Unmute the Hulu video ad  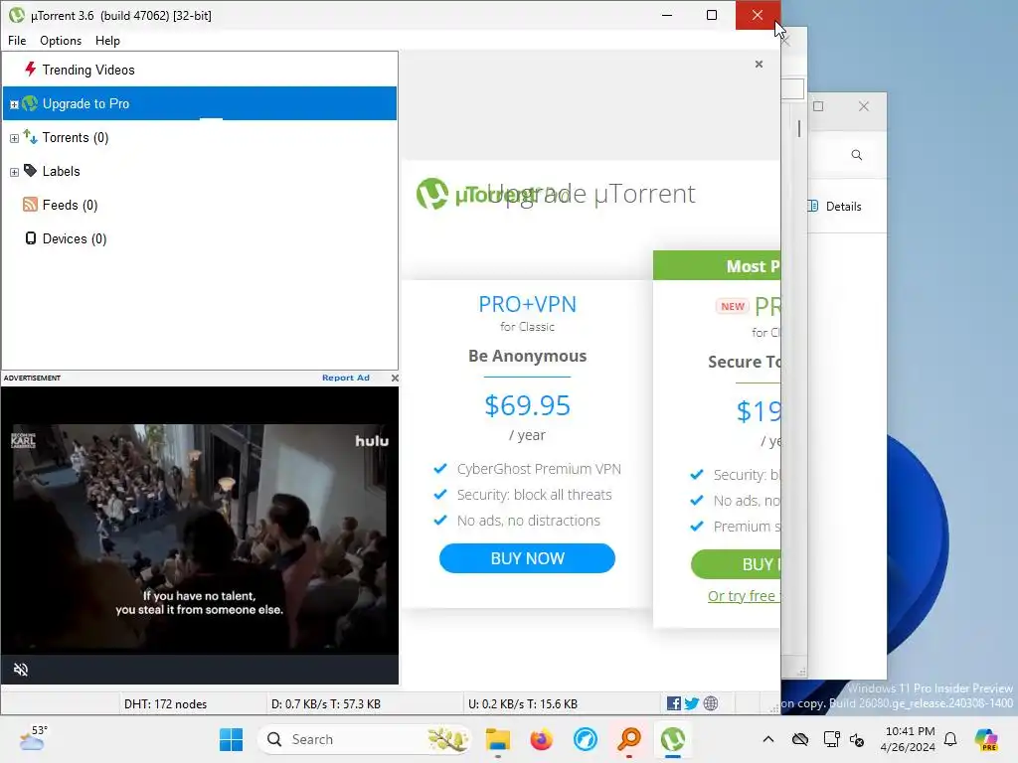coord(21,670)
